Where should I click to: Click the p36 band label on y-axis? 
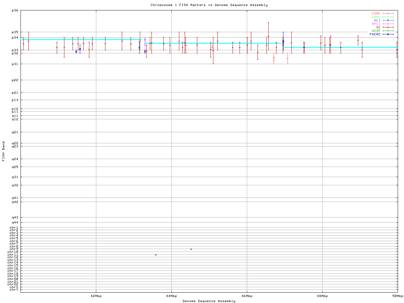pos(15,10)
